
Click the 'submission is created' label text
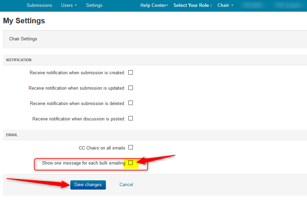coord(78,73)
